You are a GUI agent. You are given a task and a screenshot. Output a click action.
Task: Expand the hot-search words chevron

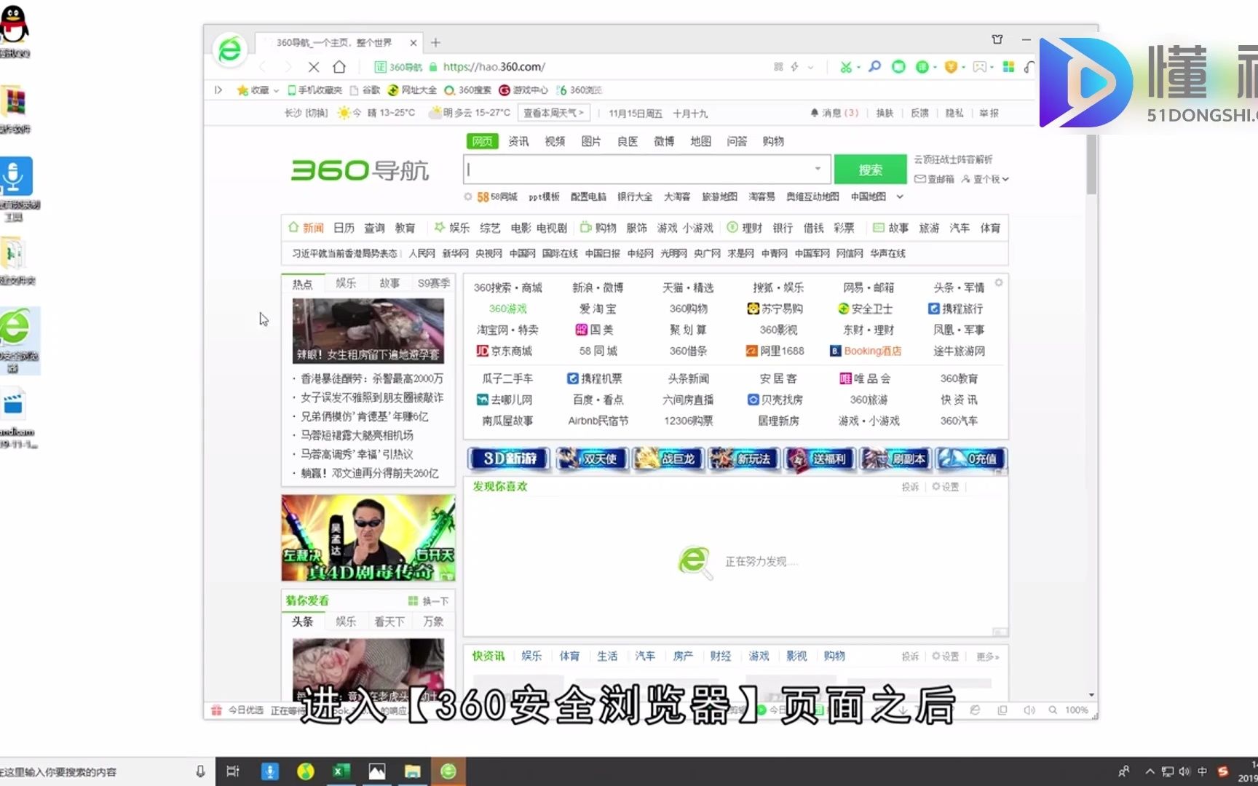point(900,196)
